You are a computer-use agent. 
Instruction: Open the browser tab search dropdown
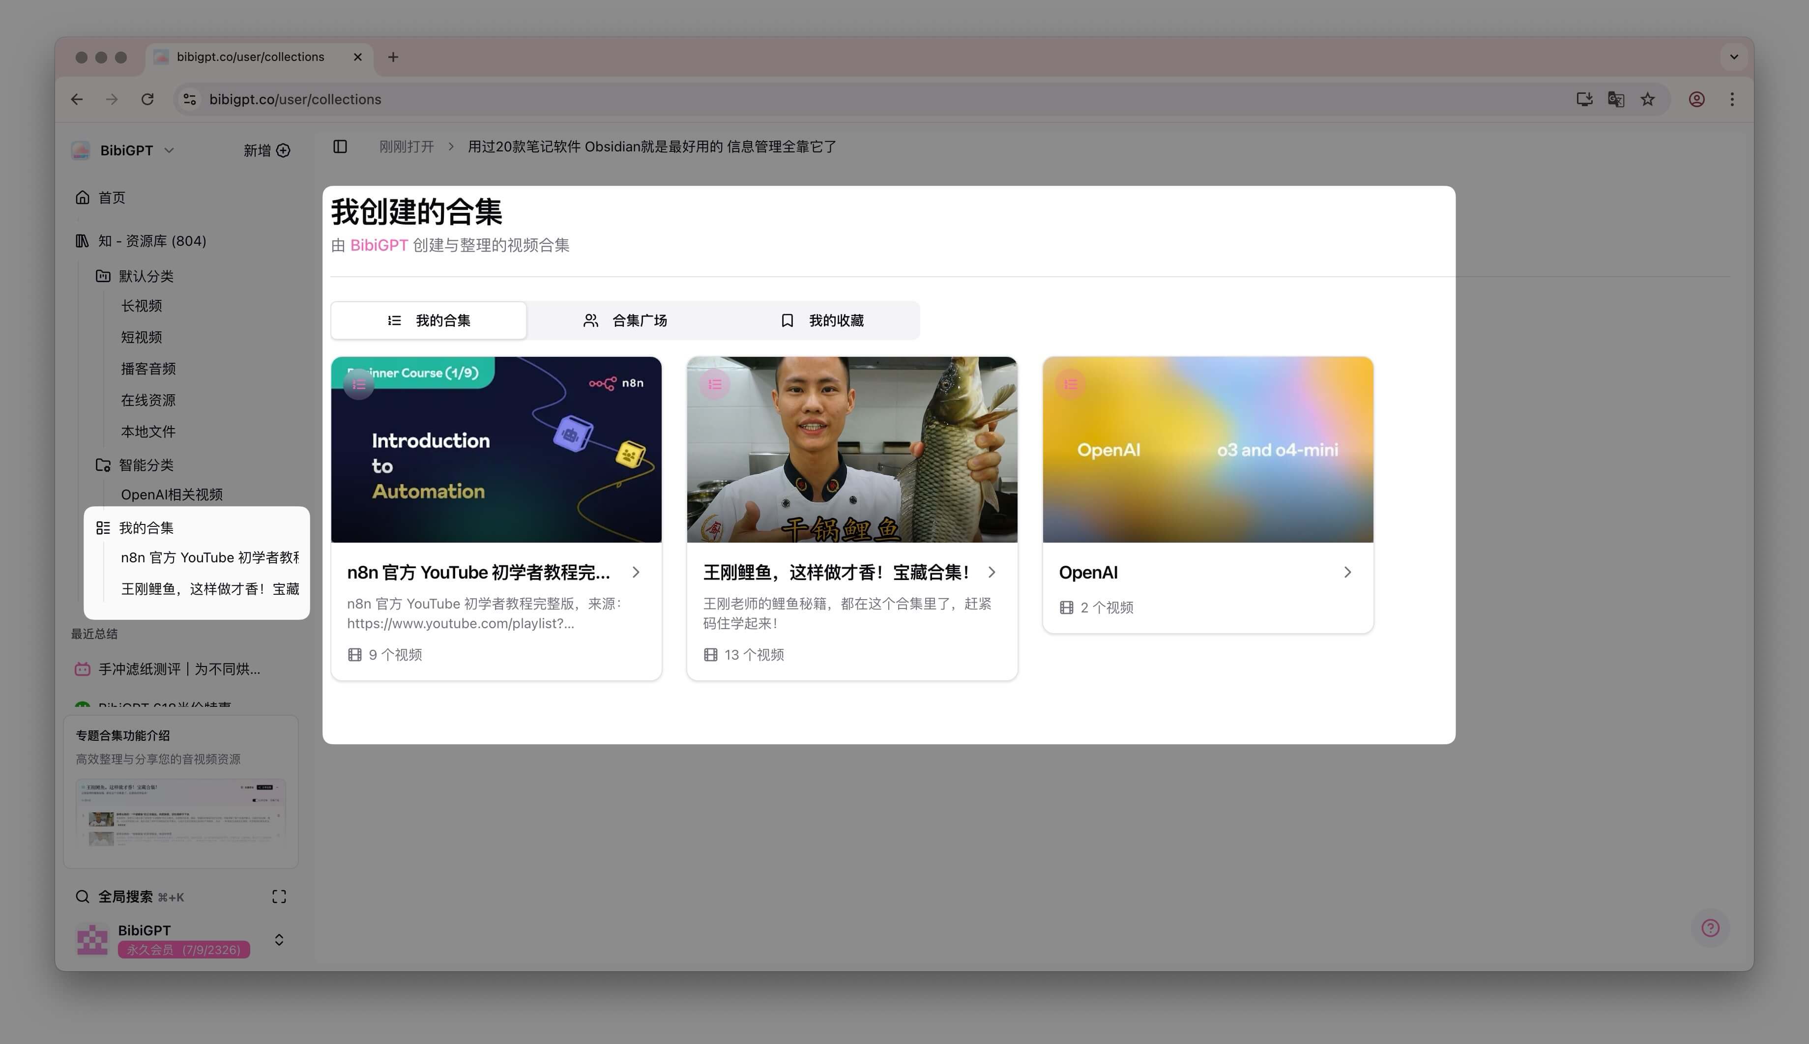[x=1734, y=57]
